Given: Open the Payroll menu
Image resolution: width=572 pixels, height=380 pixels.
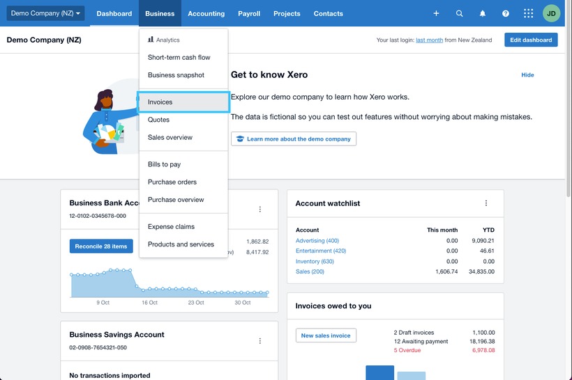Looking at the screenshot, I should 249,13.
